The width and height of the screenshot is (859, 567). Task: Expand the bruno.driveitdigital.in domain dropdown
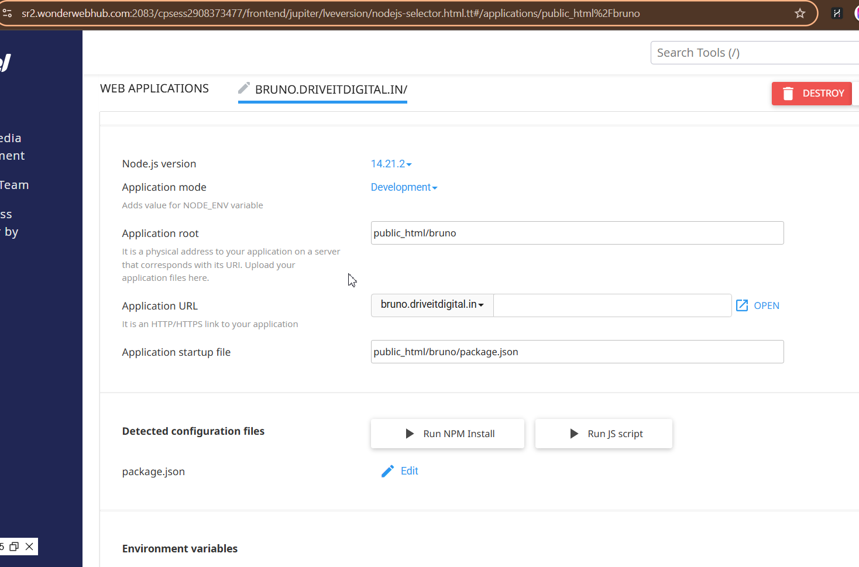[432, 305]
